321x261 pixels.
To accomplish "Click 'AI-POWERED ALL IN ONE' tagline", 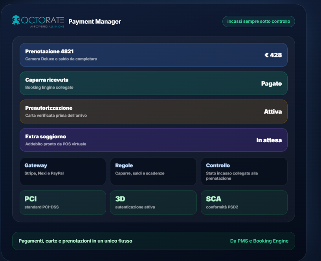I will pos(47,27).
